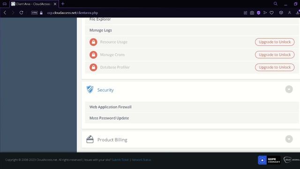Select the locked Resource Usage label
This screenshot has width=300, height=169.
(x=113, y=42)
